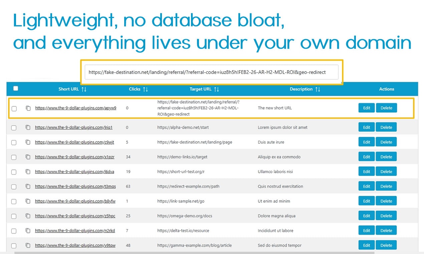Open the the-9-dollar-plugins.com/apyw9 link

(76, 108)
